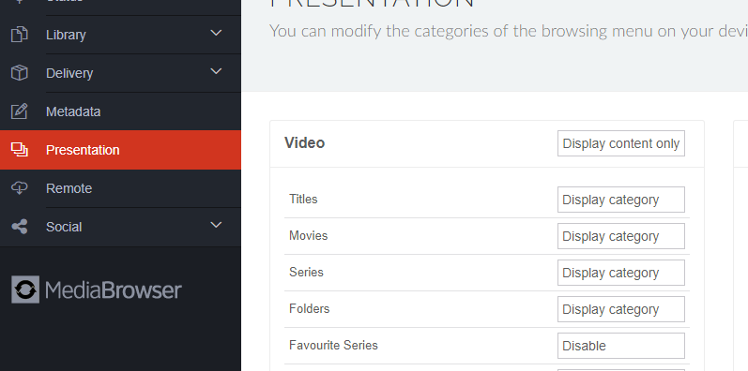Select the Presentation sidebar entry
Screen dimensions: 748x371
120,150
